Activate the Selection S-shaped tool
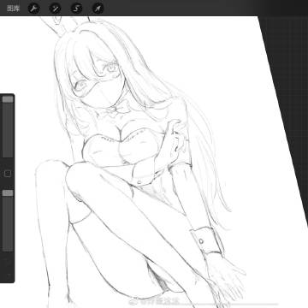The image size is (308, 308). [76, 9]
